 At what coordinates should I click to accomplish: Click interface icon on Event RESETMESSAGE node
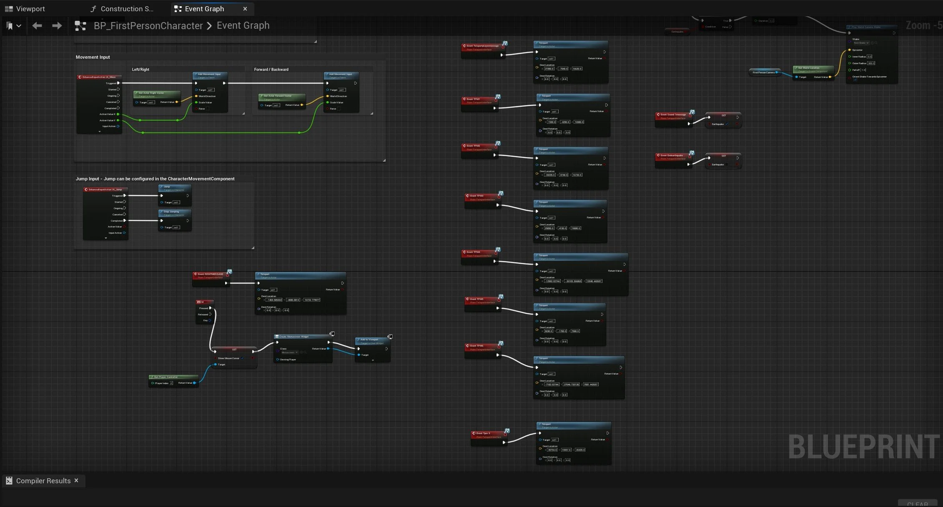[229, 272]
